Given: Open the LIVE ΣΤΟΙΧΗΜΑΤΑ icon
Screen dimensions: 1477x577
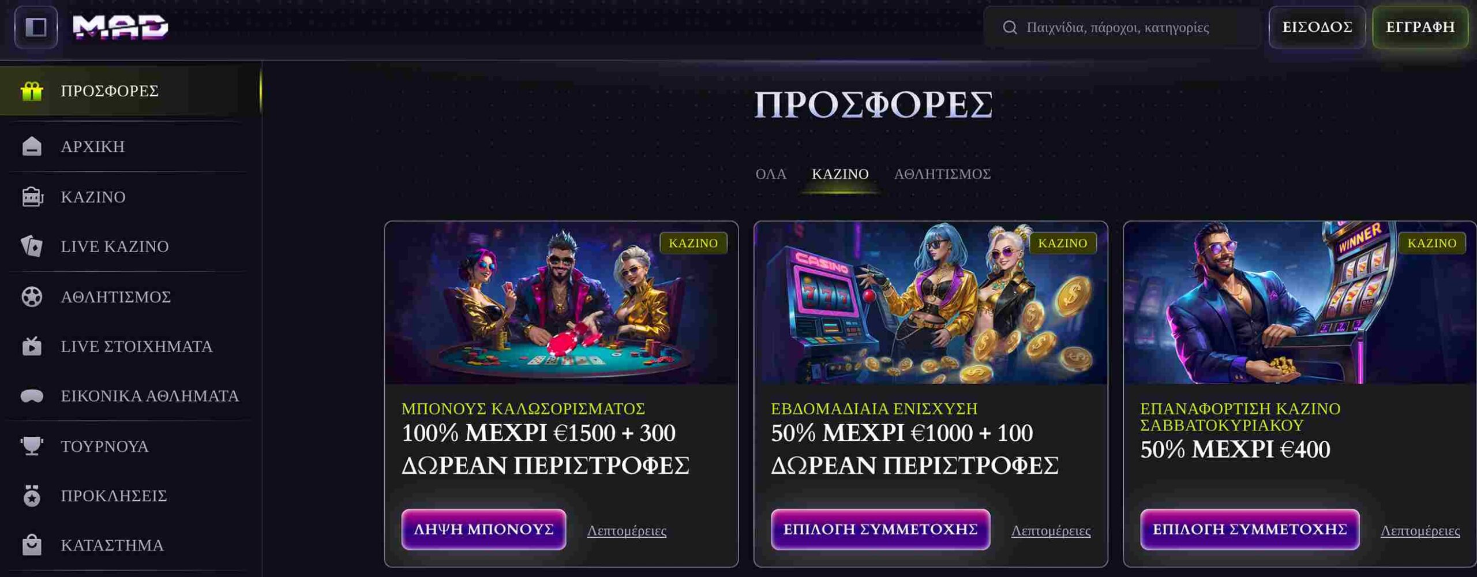Looking at the screenshot, I should point(32,346).
